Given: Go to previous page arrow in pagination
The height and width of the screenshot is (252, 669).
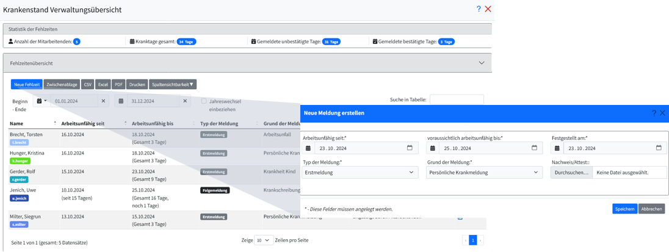Looking at the screenshot, I should click(466, 240).
